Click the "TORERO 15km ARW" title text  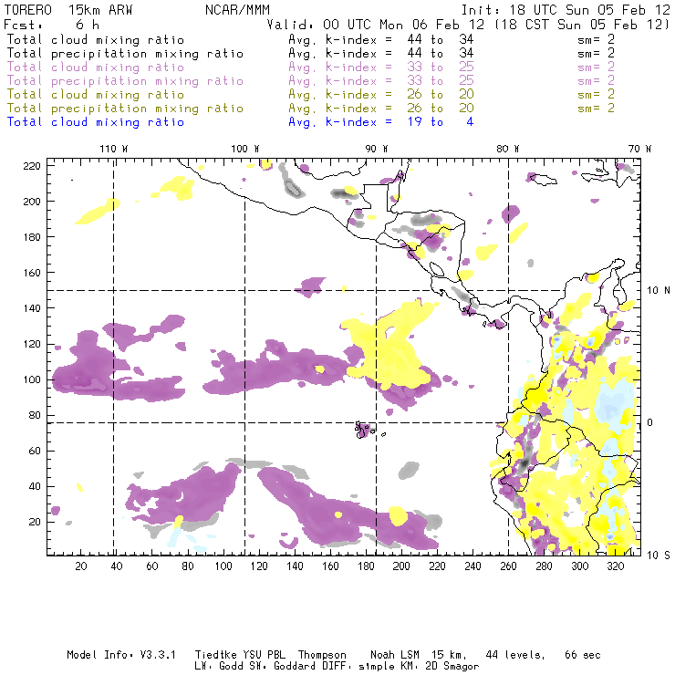(68, 9)
